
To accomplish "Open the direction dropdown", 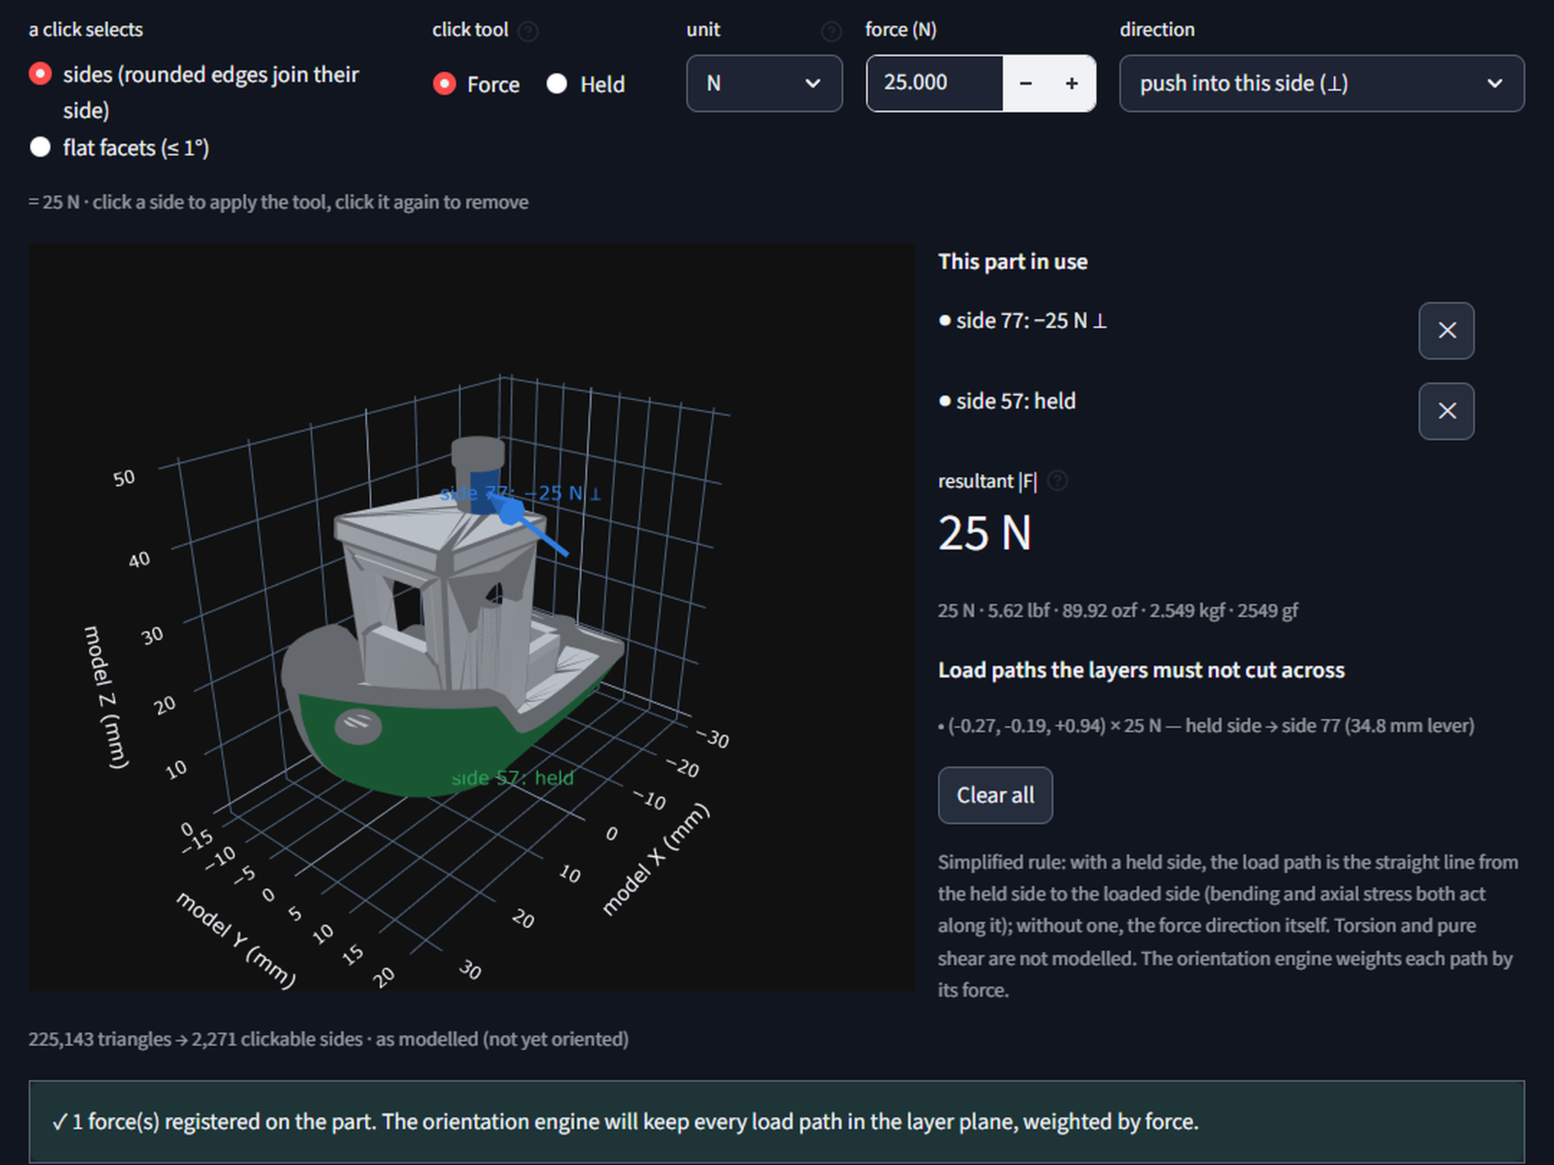I will tap(1322, 83).
